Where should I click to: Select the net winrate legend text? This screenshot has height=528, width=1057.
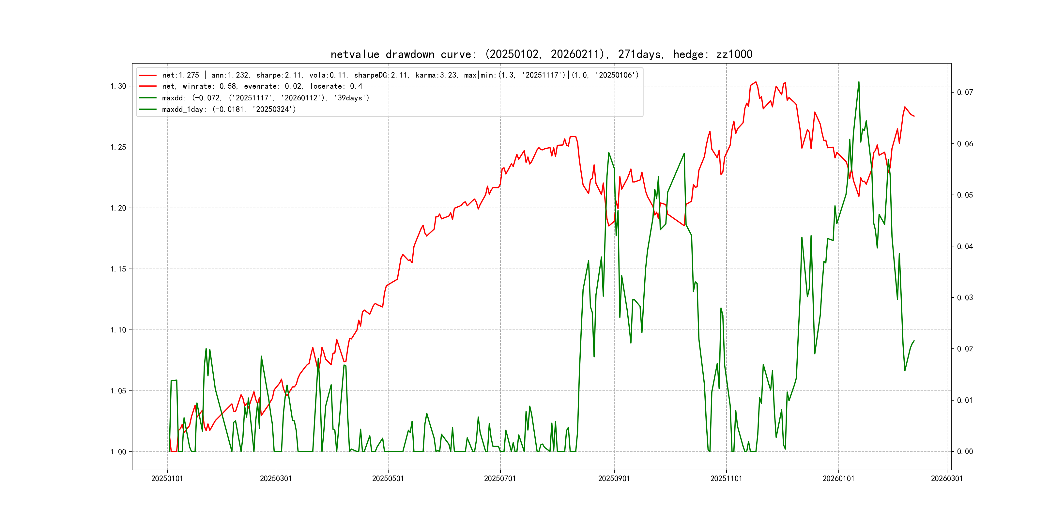click(262, 86)
